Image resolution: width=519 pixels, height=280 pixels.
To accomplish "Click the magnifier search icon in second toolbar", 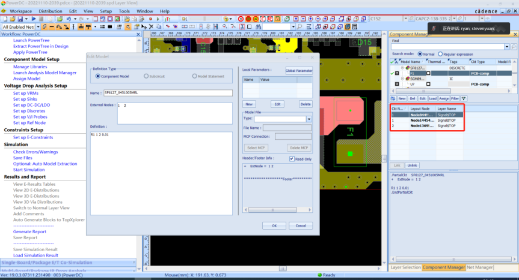I will pos(299,27).
